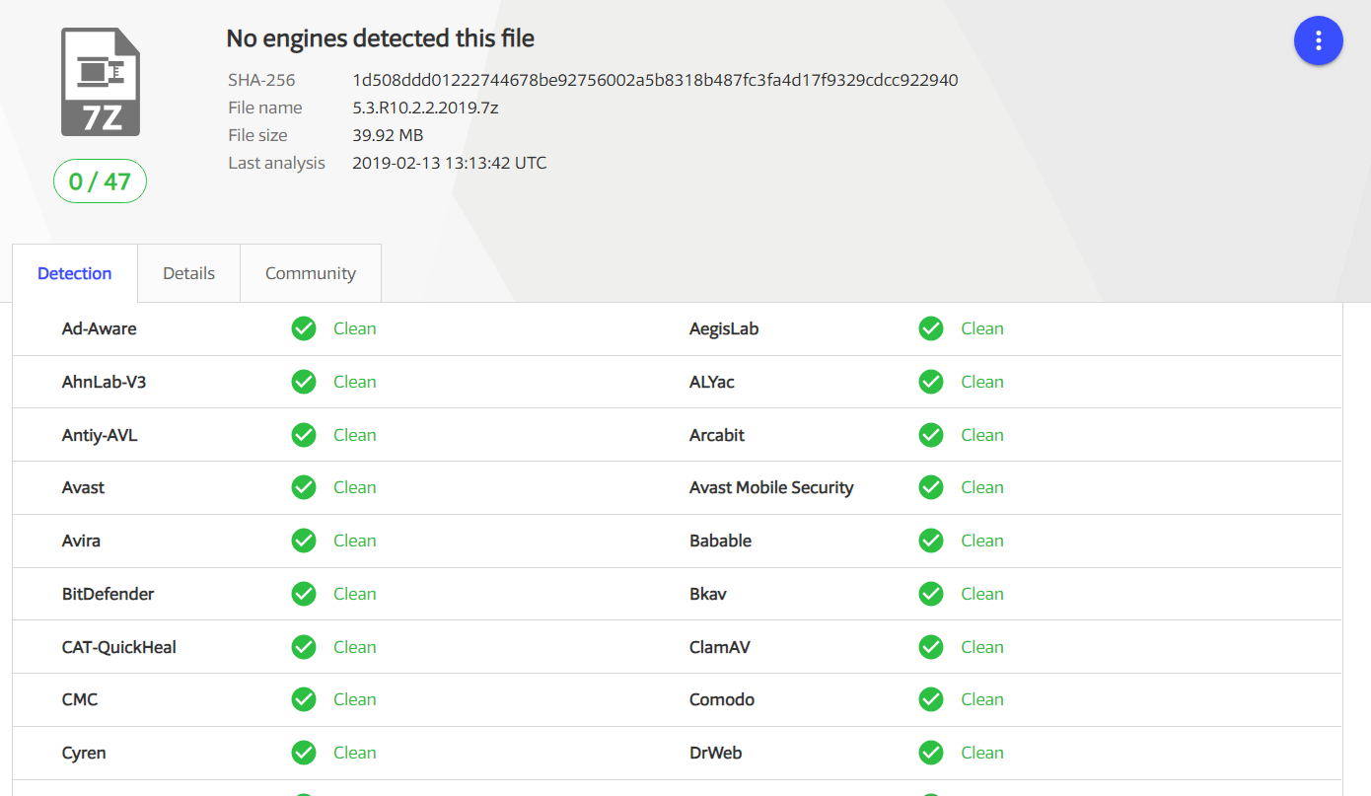Screen dimensions: 1371x796
Task: Click the 7Z file type icon
Action: [x=101, y=82]
